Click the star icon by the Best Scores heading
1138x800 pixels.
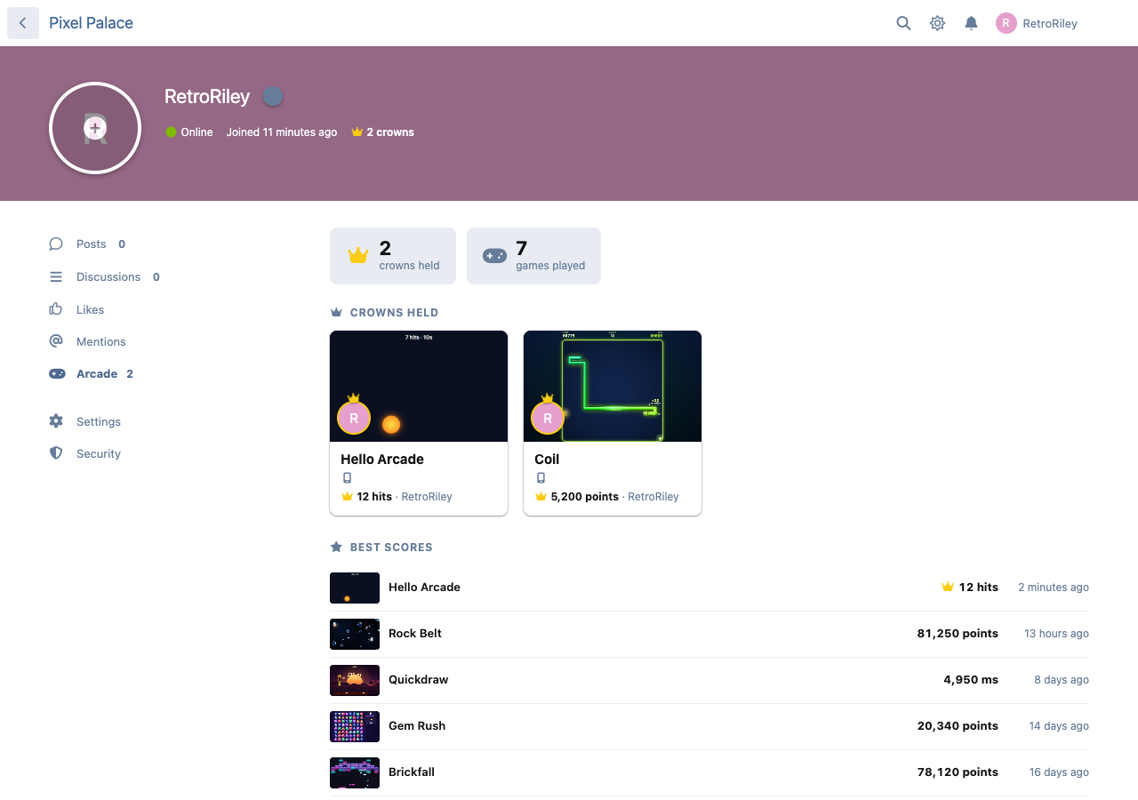click(x=336, y=547)
